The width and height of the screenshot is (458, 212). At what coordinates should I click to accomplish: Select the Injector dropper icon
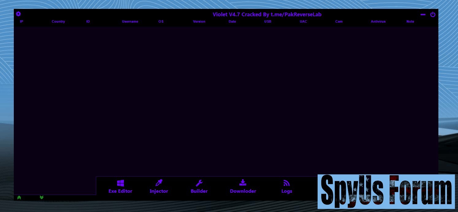[159, 183]
